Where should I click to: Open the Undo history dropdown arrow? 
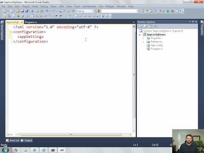coord(50,11)
